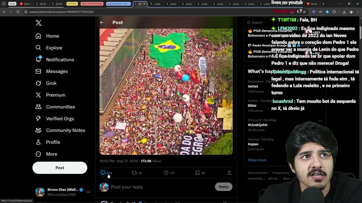Viewport: 362px width, 203px height.
Task: Switch to the CNN EUA tab
Action: point(26,4)
